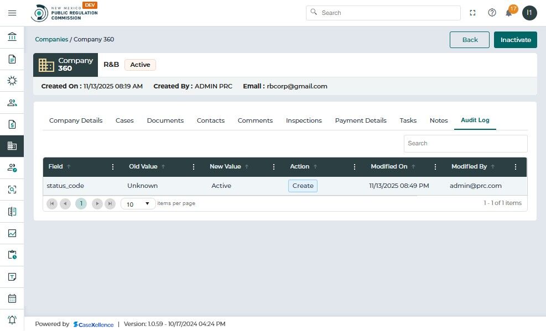The width and height of the screenshot is (546, 331).
Task: Open Action column options menu
Action: click(x=355, y=167)
